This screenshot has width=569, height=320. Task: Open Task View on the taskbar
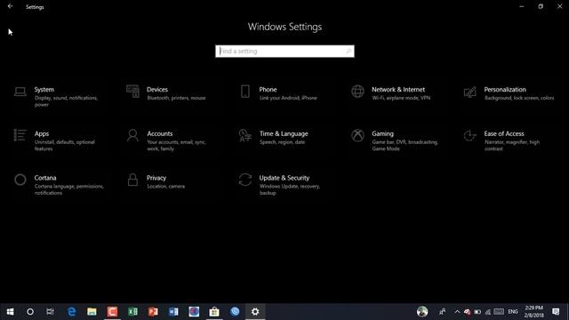(x=50, y=312)
